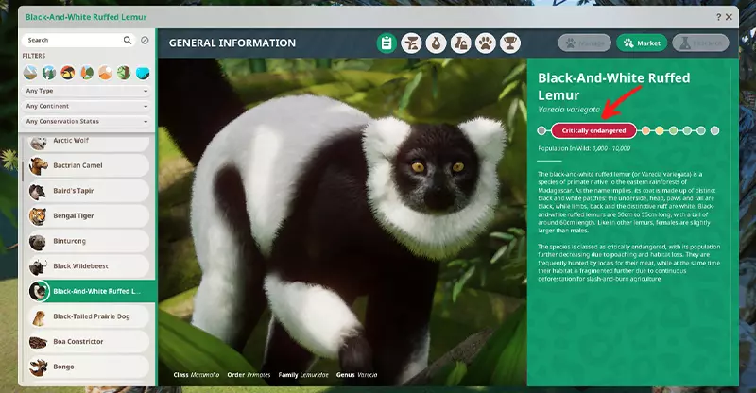This screenshot has height=393, width=756.
Task: Toggle the blue aquatic biome filter
Action: point(143,73)
